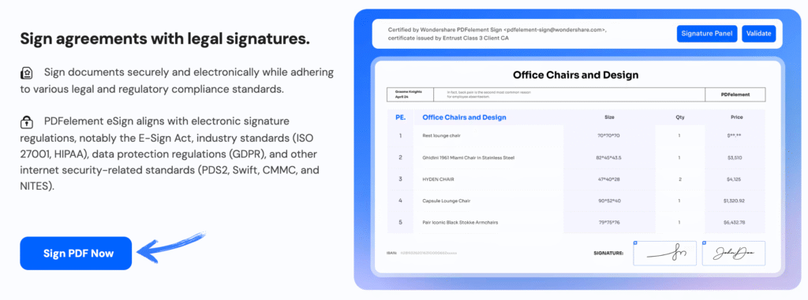The width and height of the screenshot is (808, 300).
Task: Select the Ghidini 1961 Miami Chair item
Action: click(468, 157)
